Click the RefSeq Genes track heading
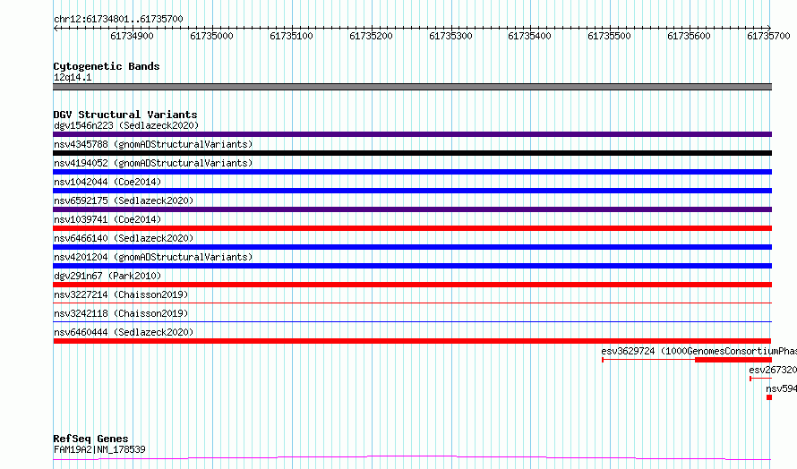 point(90,439)
